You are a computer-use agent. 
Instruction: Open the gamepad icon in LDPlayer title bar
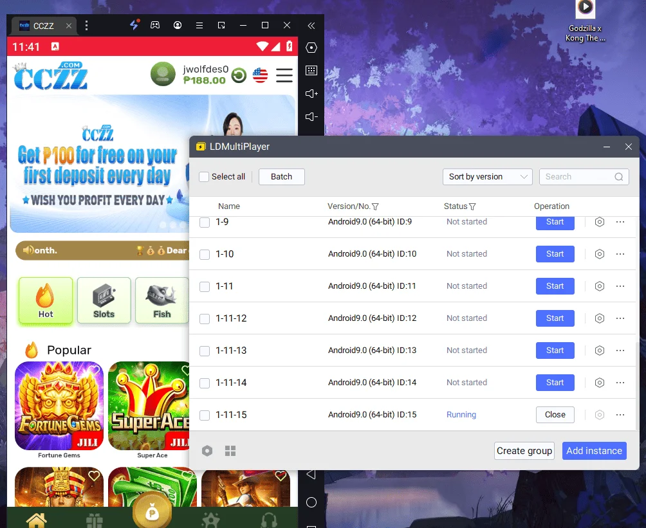click(155, 25)
